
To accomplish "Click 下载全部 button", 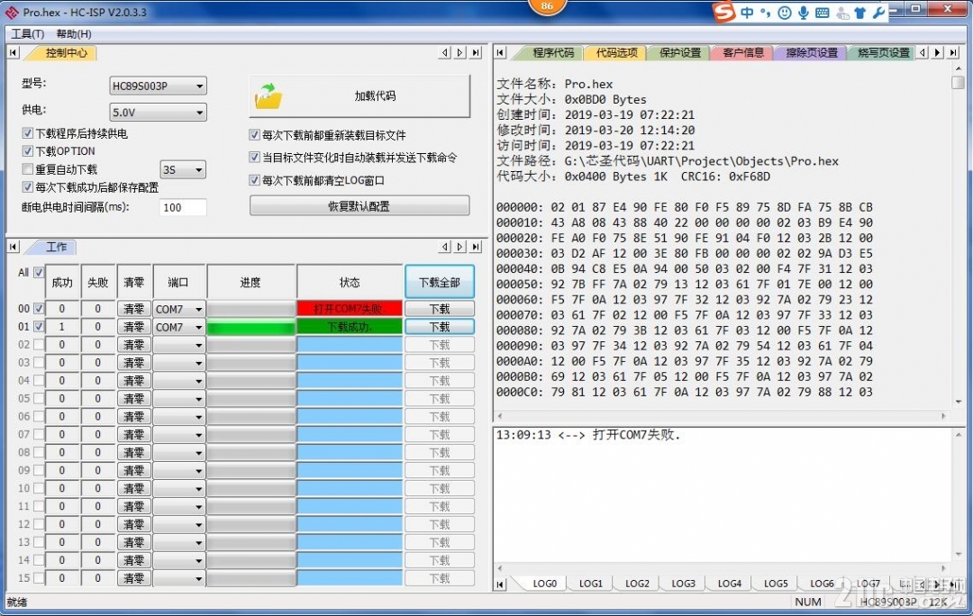I will (440, 282).
